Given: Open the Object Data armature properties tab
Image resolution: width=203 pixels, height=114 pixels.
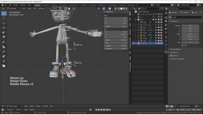Looking at the screenshot, I should pos(166,48).
